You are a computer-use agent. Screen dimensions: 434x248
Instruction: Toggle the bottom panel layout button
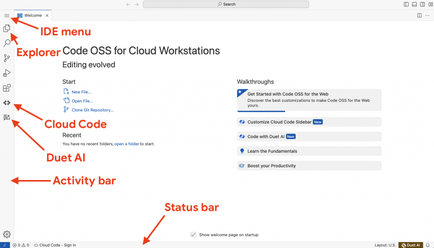414,4
